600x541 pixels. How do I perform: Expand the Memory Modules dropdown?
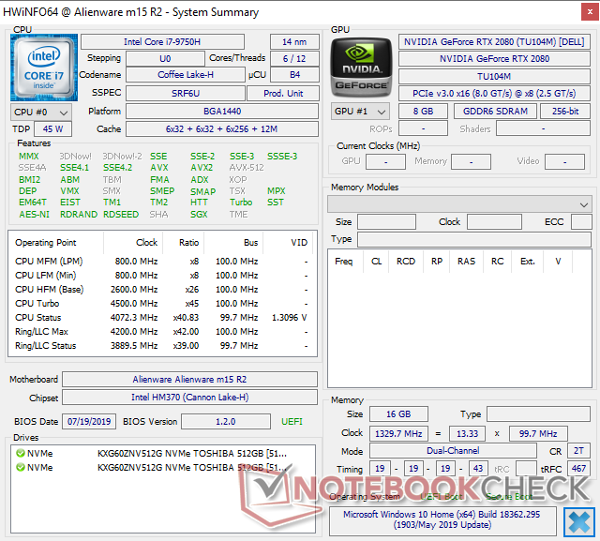click(x=459, y=204)
